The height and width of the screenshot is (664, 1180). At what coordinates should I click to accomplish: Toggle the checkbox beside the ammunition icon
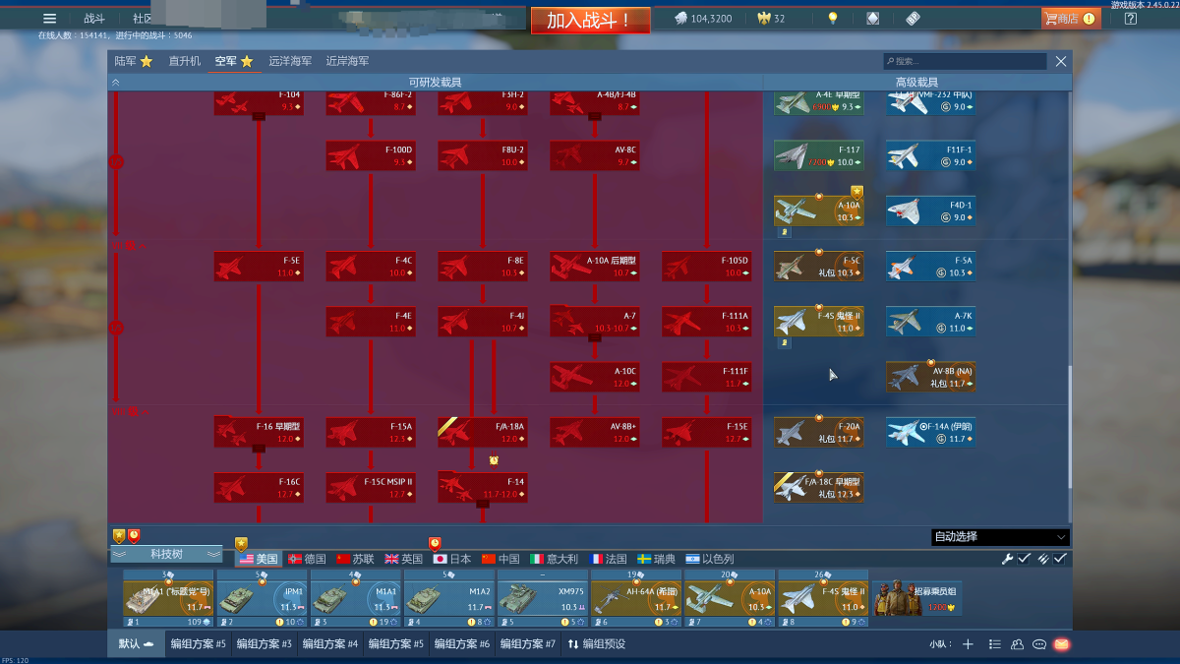click(1060, 559)
